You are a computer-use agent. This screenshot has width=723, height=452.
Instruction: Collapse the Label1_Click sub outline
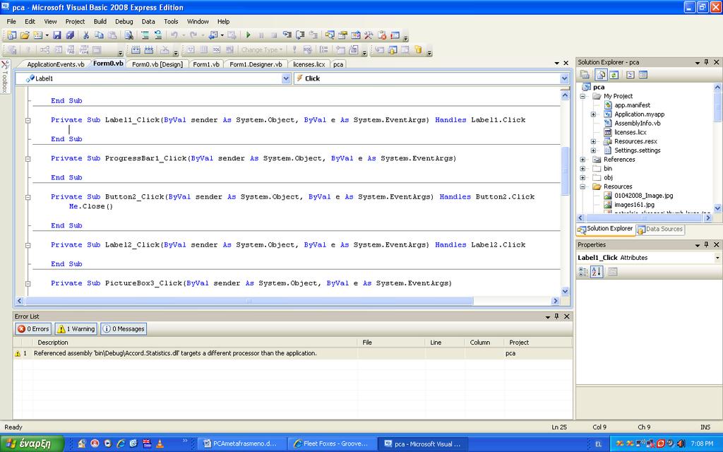(x=28, y=120)
